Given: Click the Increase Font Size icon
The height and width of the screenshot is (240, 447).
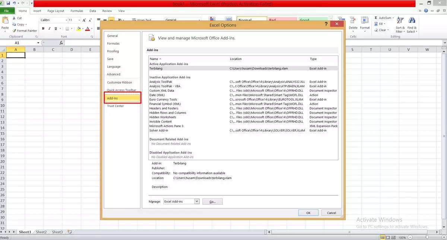Looking at the screenshot, I should tap(84, 20).
